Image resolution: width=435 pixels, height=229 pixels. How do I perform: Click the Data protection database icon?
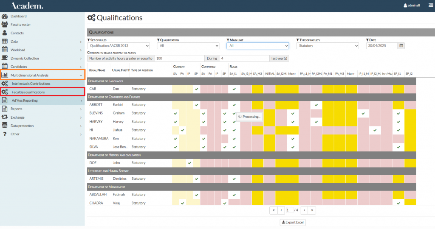coord(5,126)
